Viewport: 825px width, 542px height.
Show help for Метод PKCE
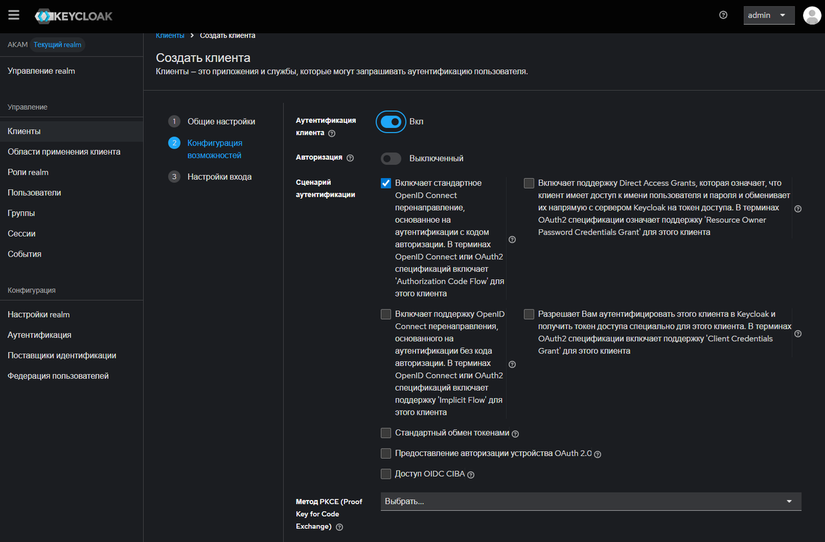tap(339, 527)
